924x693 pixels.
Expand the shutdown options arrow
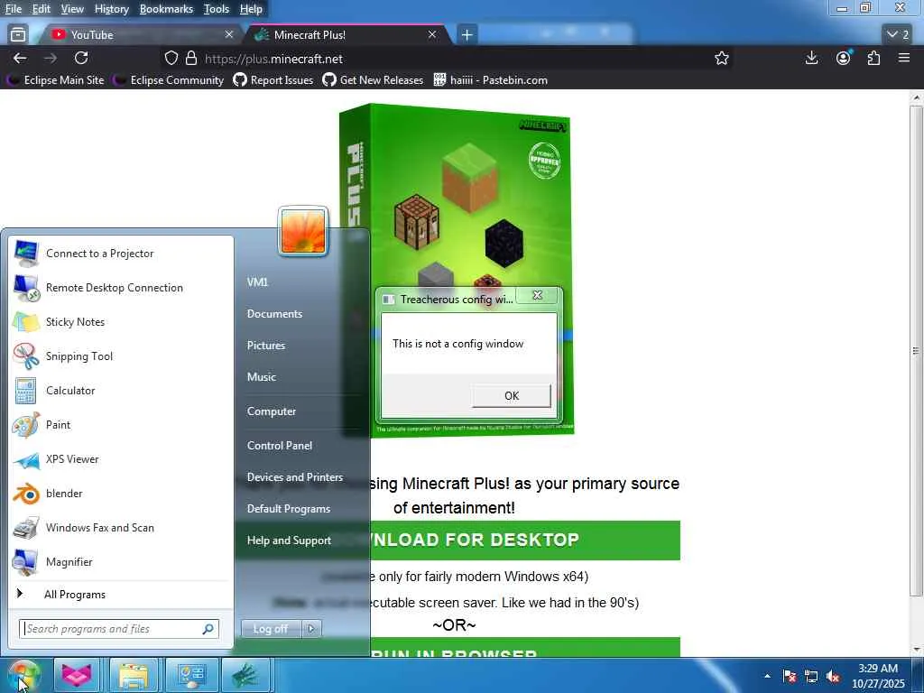tap(311, 629)
